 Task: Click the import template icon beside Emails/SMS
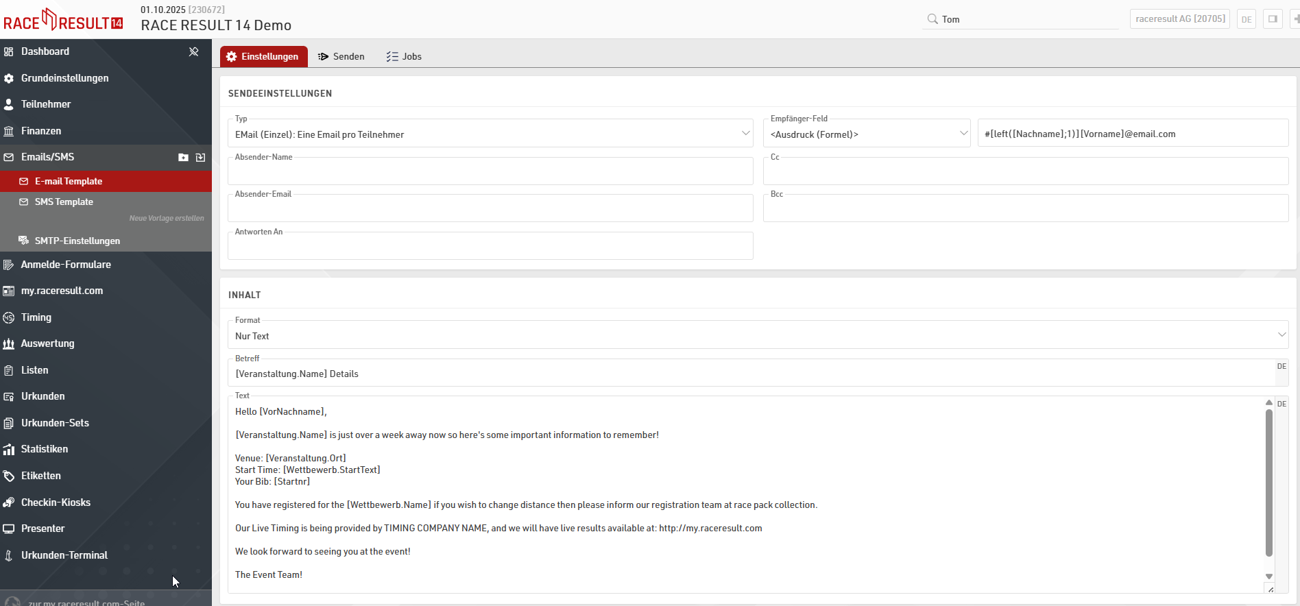pos(200,158)
